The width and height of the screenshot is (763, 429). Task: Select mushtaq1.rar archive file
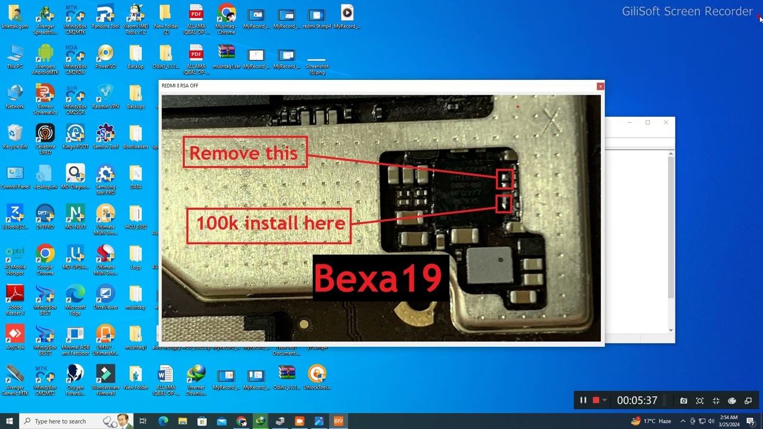tap(227, 57)
